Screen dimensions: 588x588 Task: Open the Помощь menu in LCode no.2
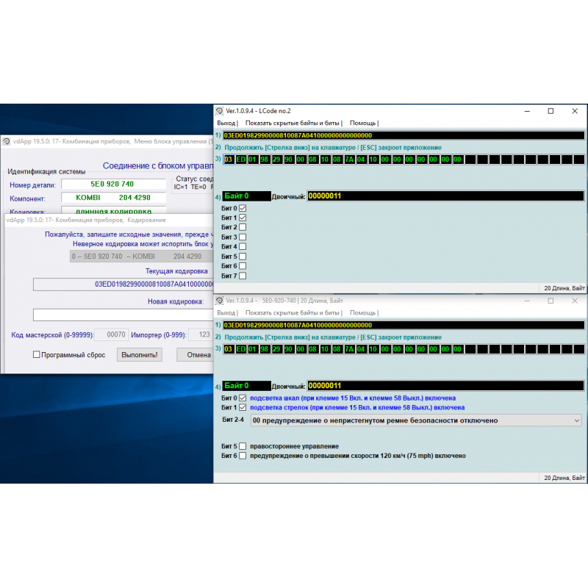coord(362,123)
